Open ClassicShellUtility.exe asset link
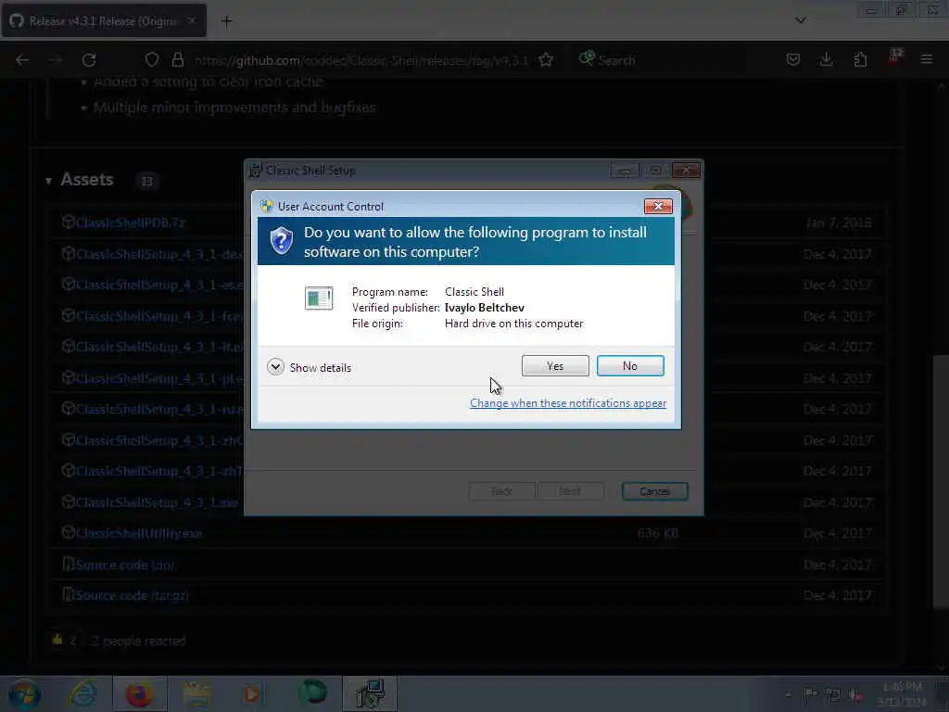The image size is (949, 712). [139, 533]
